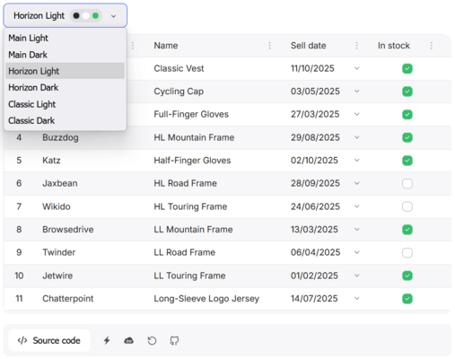Check In stock for HL Road Frame
This screenshot has height=359, width=455.
coord(407,183)
